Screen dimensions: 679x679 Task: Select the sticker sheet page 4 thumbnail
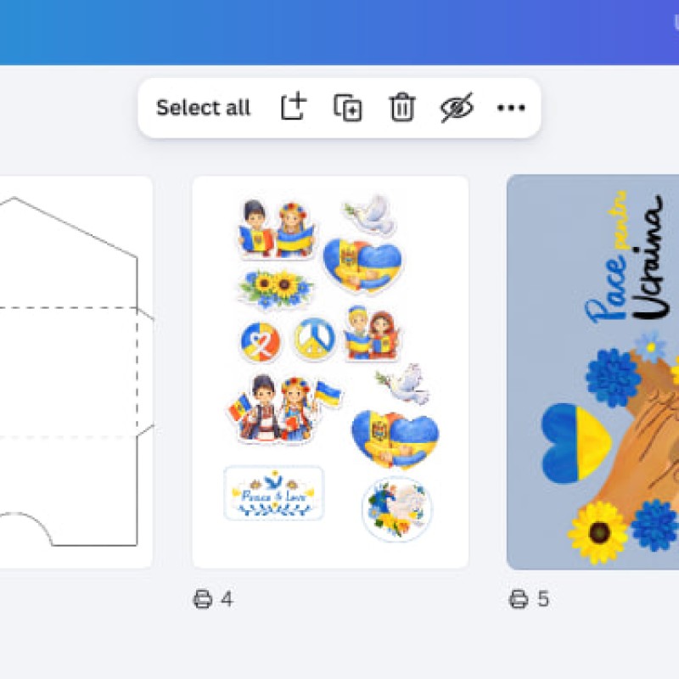(330, 372)
